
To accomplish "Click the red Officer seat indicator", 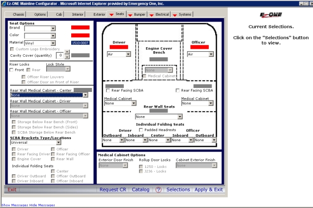I will [200, 47].
